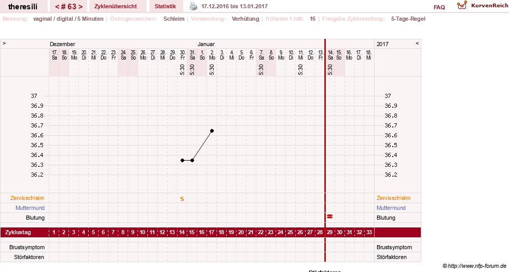Click the left 37 temperature axis label
Screen dimensions: 509x272
coord(34,96)
